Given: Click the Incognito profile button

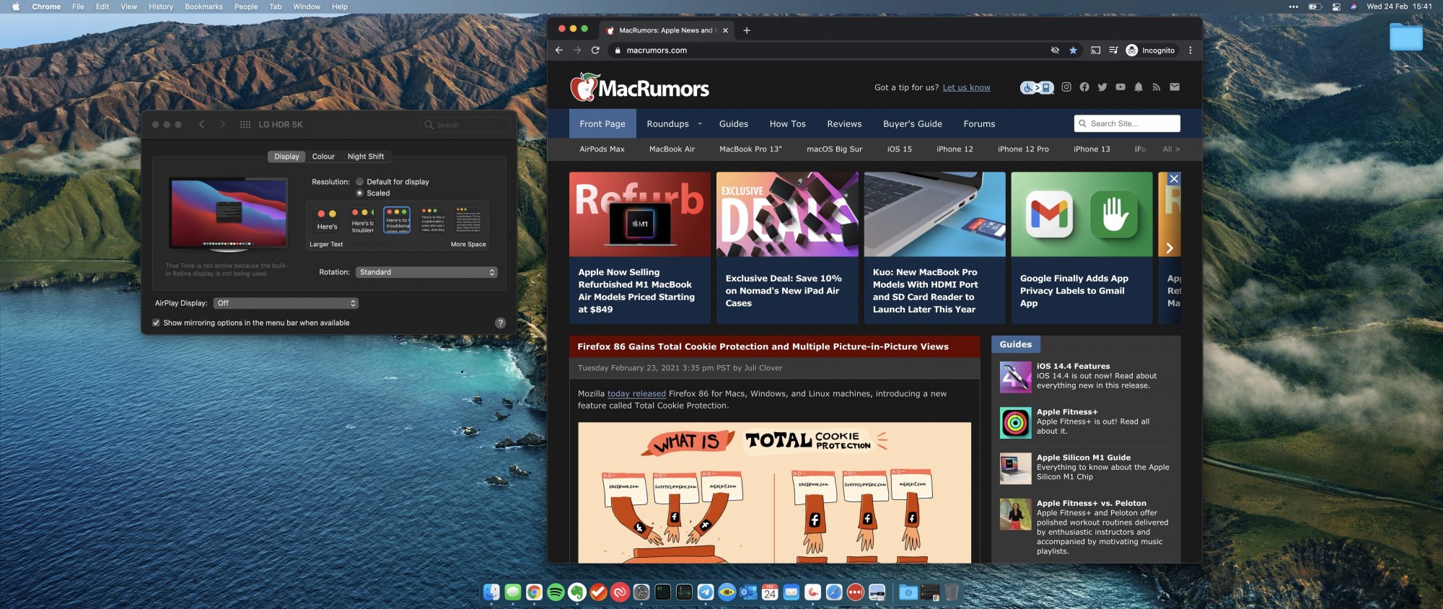Looking at the screenshot, I should [1151, 51].
